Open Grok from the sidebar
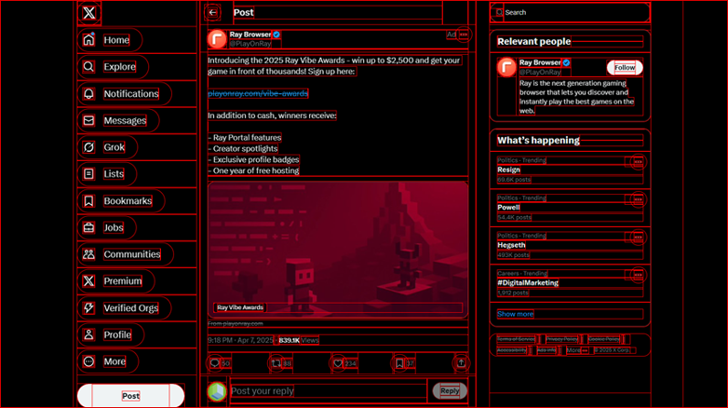728x408 pixels. pyautogui.click(x=88, y=147)
